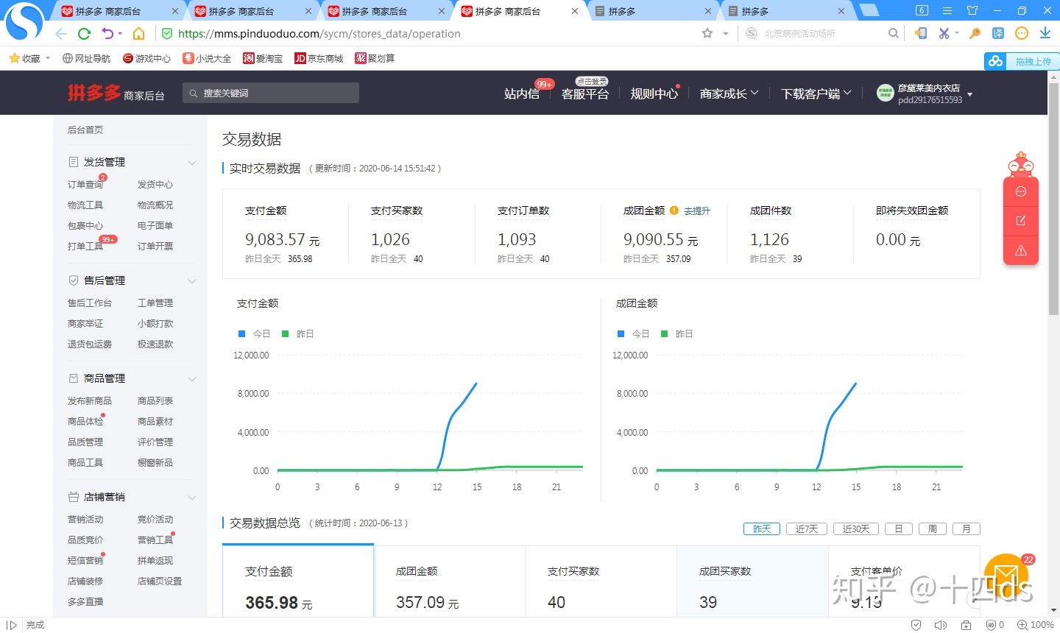Click the 100% zoom control

(1036, 625)
